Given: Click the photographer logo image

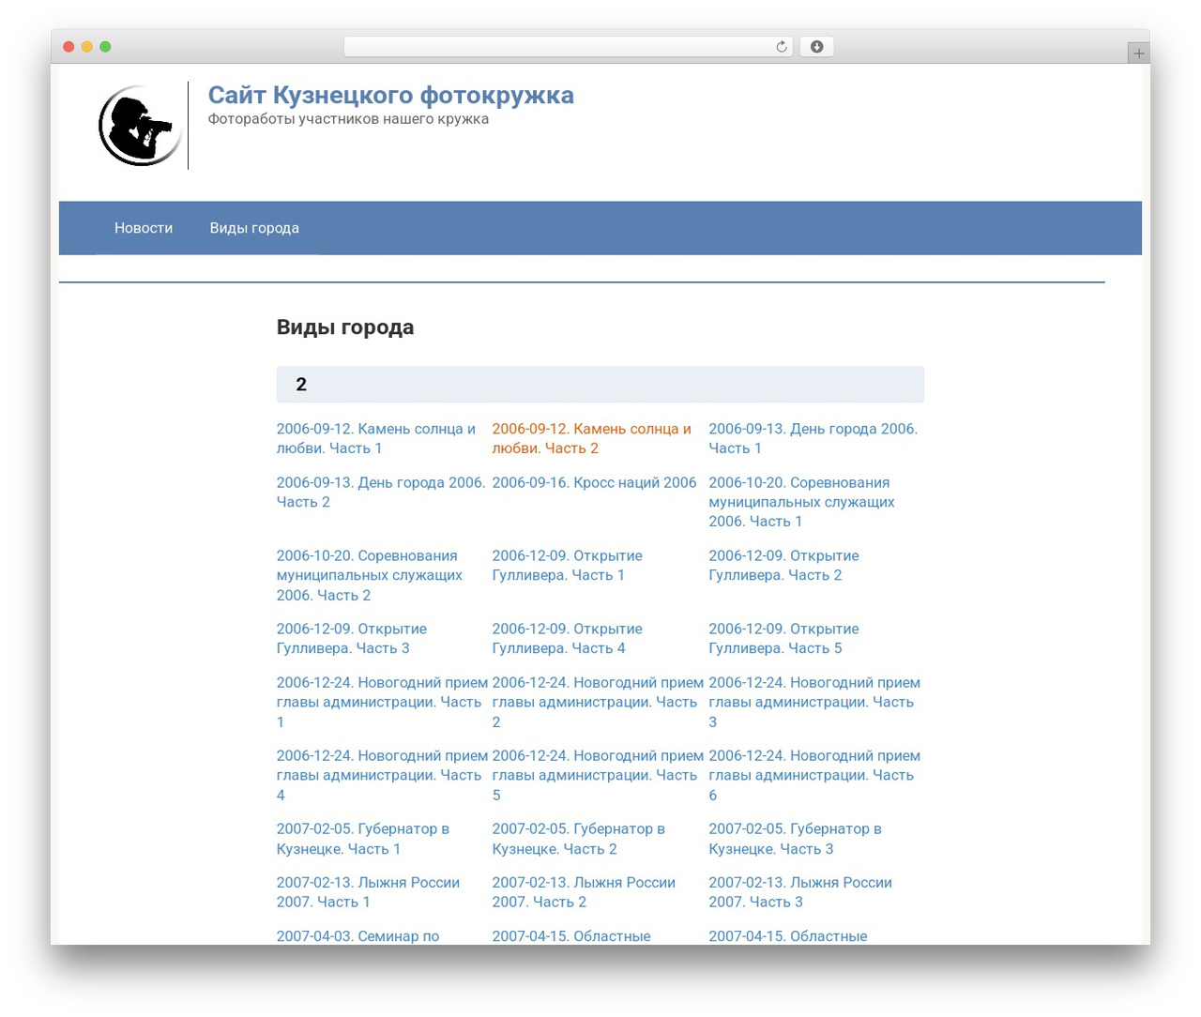Looking at the screenshot, I should 141,126.
